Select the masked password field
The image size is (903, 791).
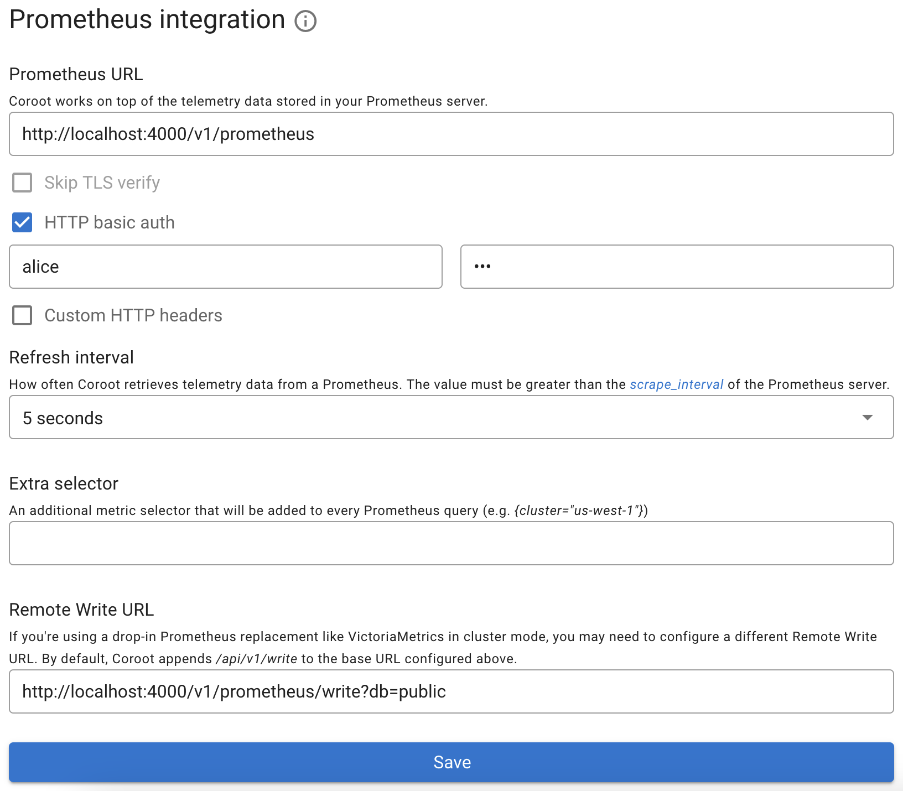tap(677, 267)
